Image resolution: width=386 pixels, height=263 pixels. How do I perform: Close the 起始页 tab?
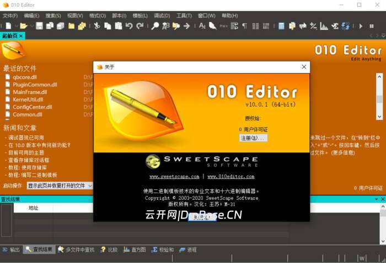click(21, 36)
